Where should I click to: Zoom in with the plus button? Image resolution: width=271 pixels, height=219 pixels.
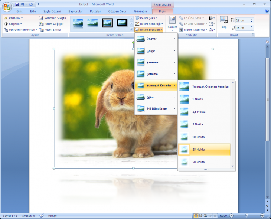(x=262, y=216)
